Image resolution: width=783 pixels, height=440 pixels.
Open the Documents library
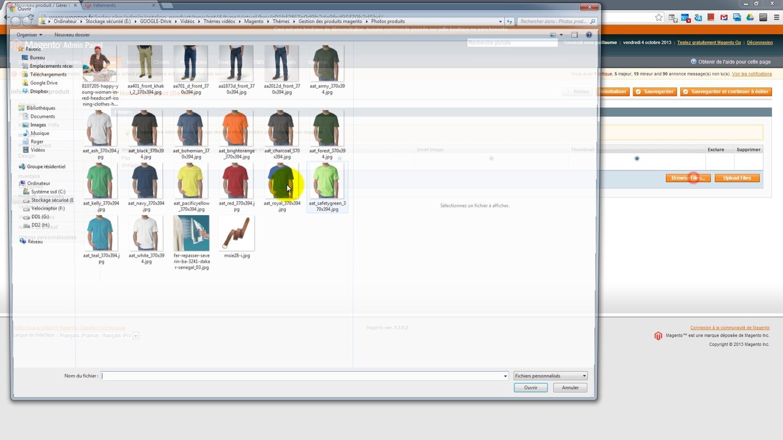coord(38,116)
